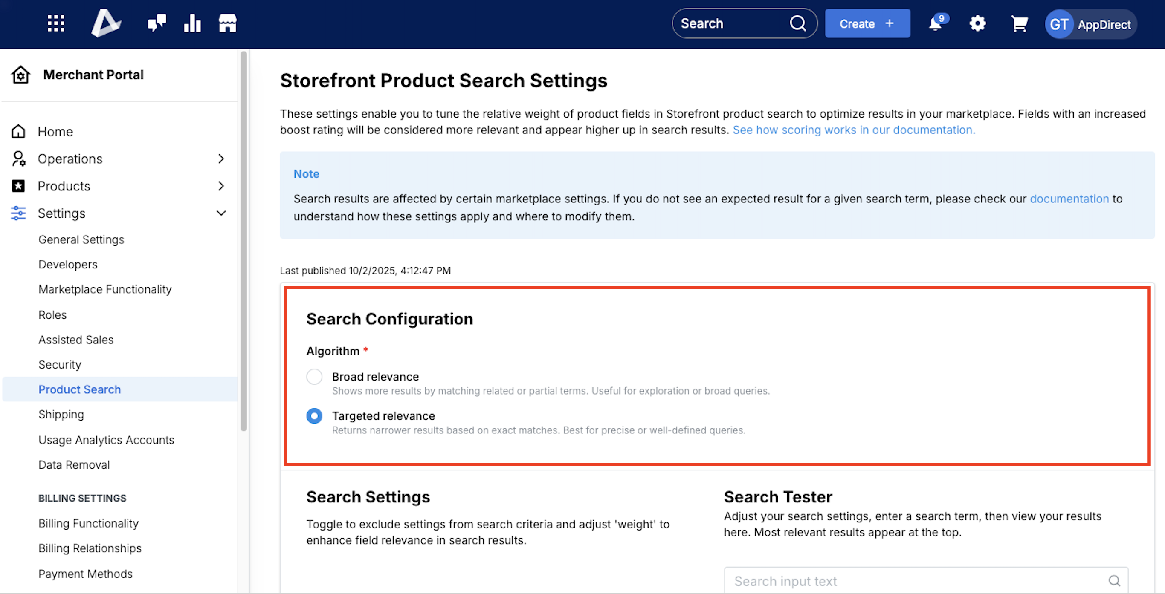Click the Create button
This screenshot has width=1165, height=594.
tap(867, 23)
